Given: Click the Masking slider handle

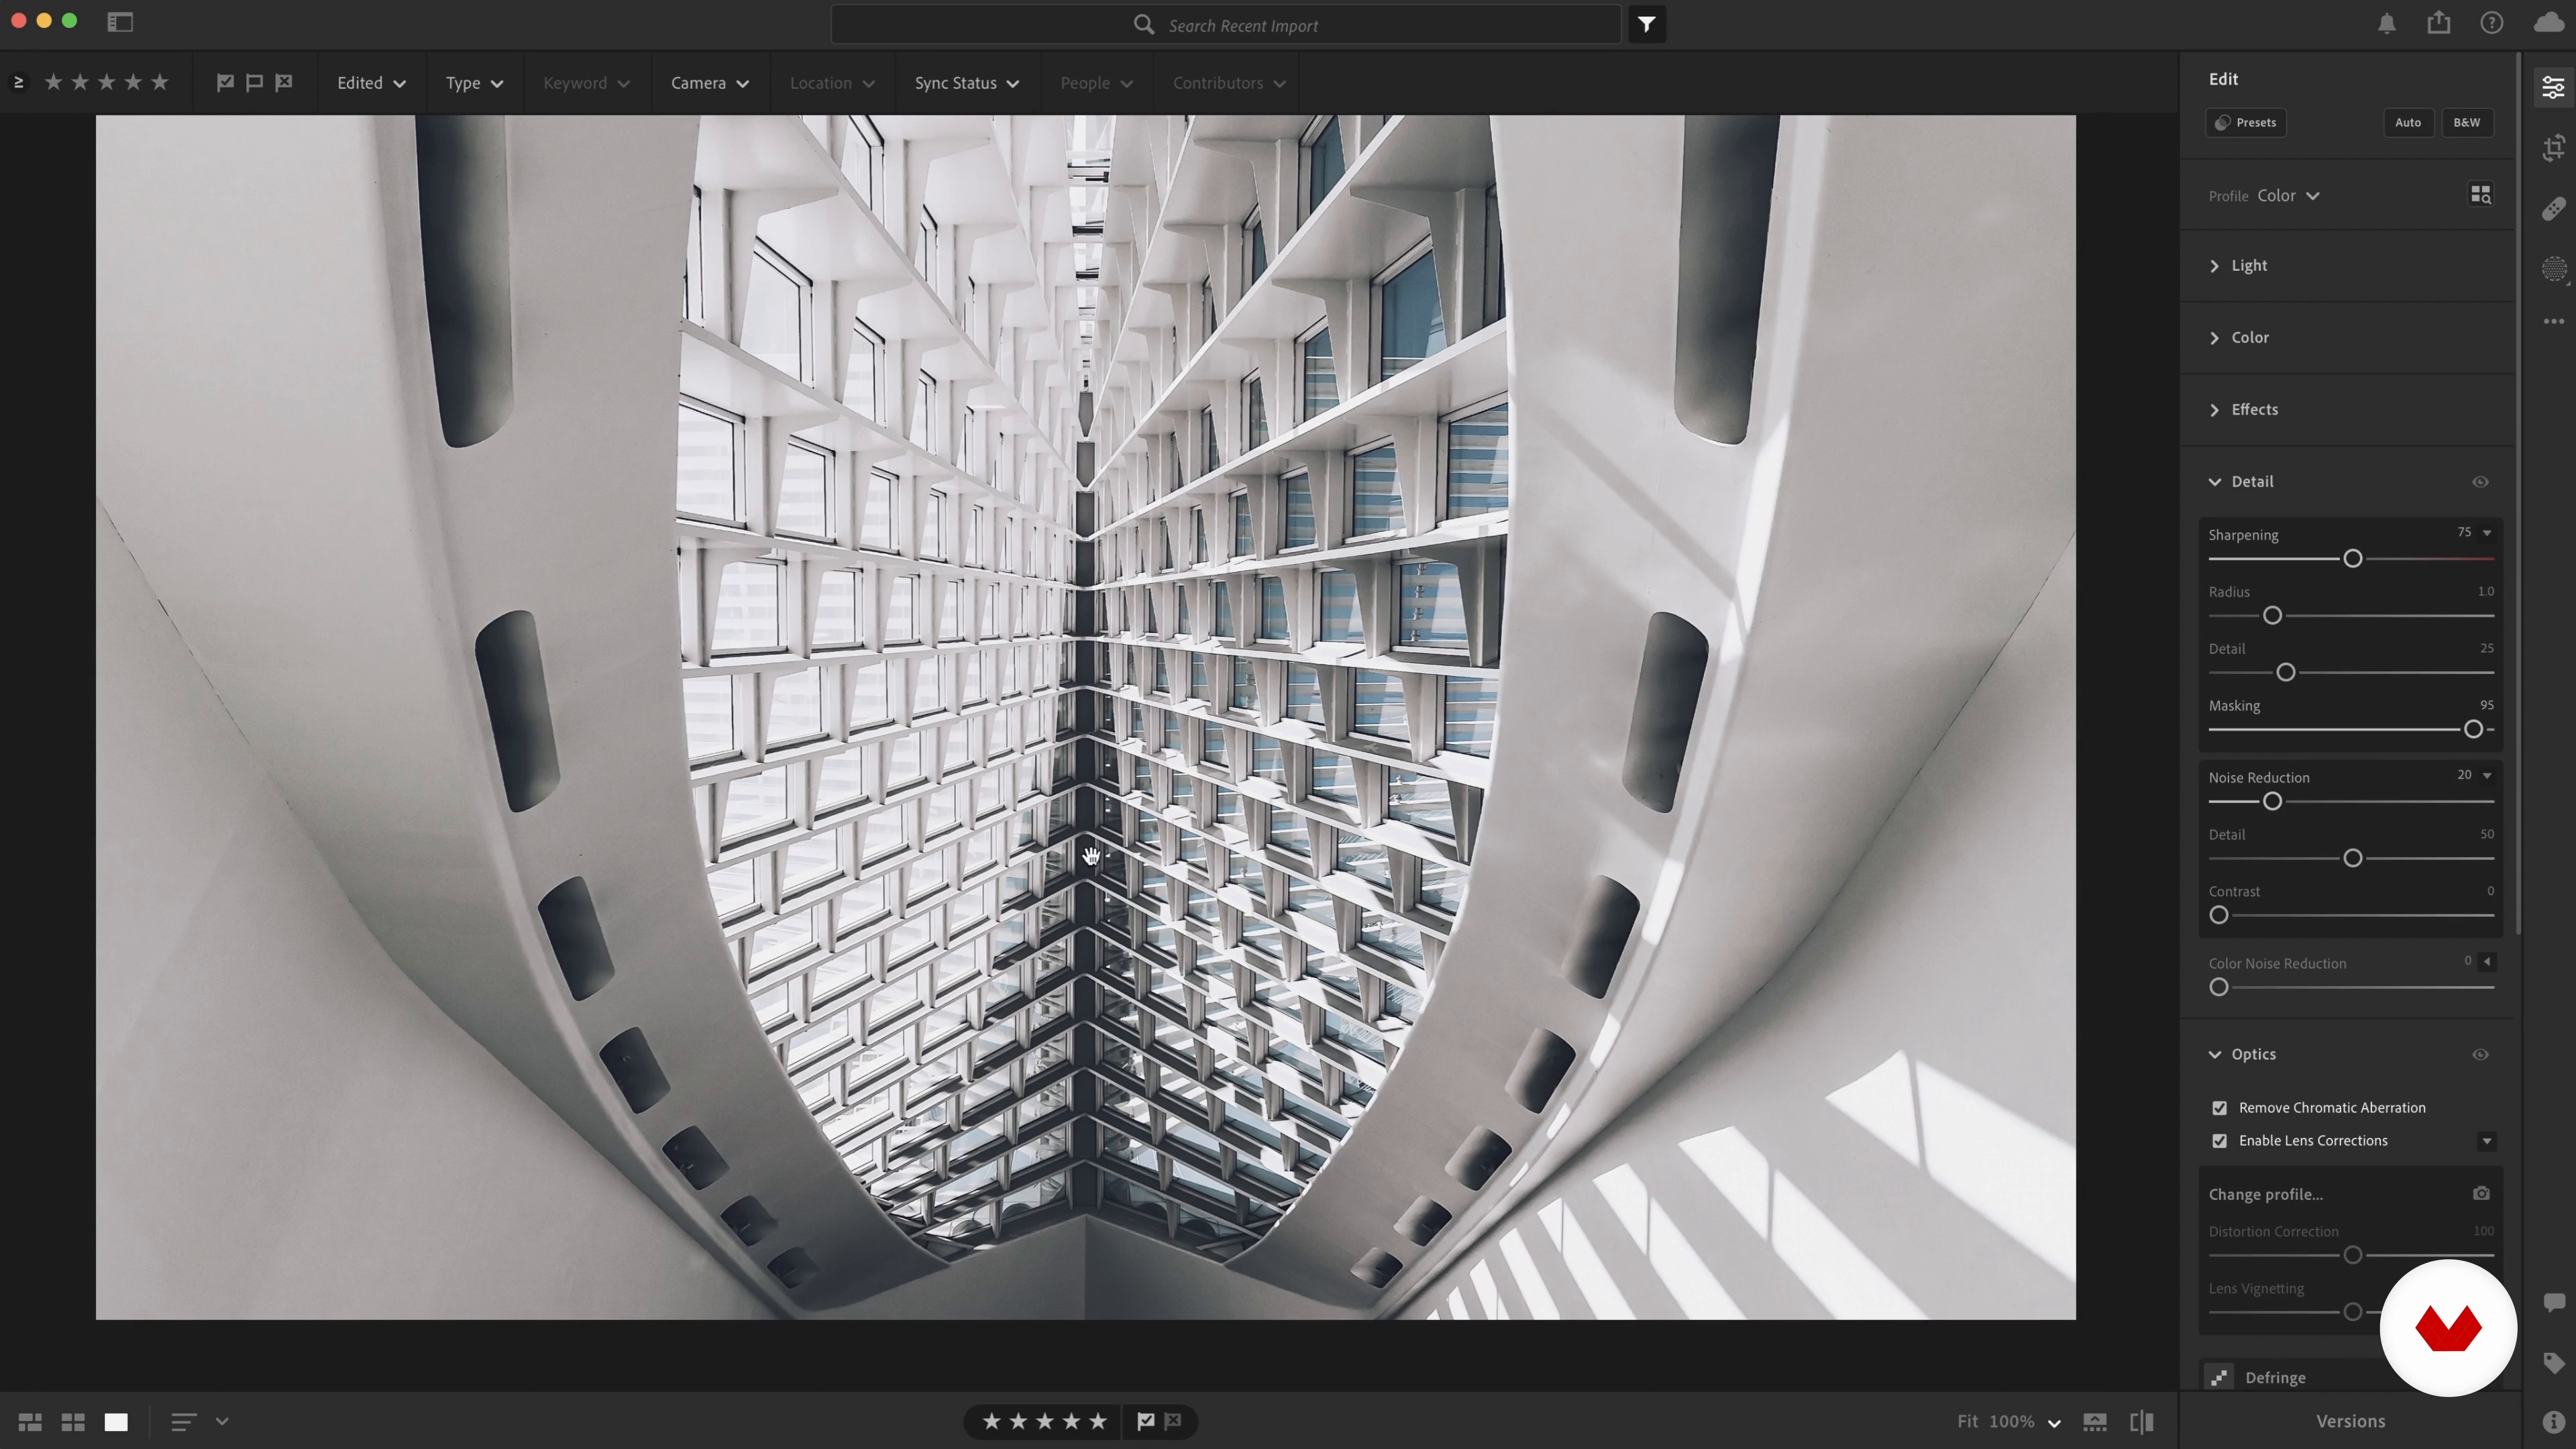Looking at the screenshot, I should pos(2473,730).
